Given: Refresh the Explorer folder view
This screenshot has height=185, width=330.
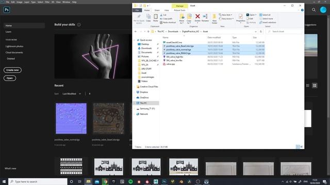Looking at the screenshot, I should [261, 31].
